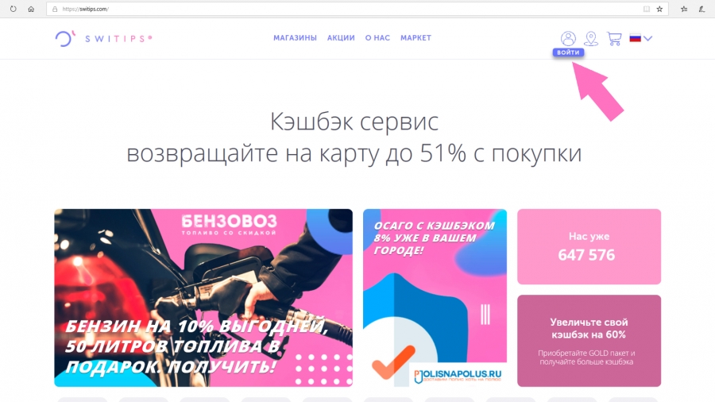Open the ОСАГО cashback banner
The width and height of the screenshot is (715, 402).
[x=435, y=298]
